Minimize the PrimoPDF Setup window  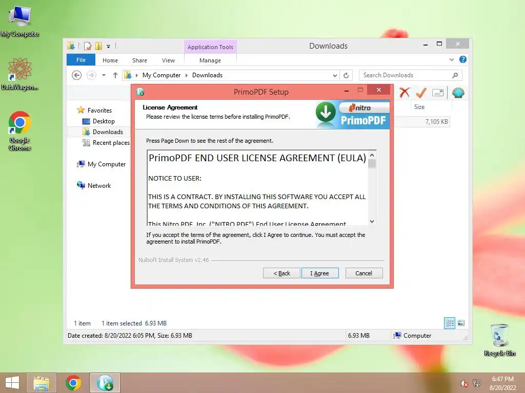tap(347, 91)
